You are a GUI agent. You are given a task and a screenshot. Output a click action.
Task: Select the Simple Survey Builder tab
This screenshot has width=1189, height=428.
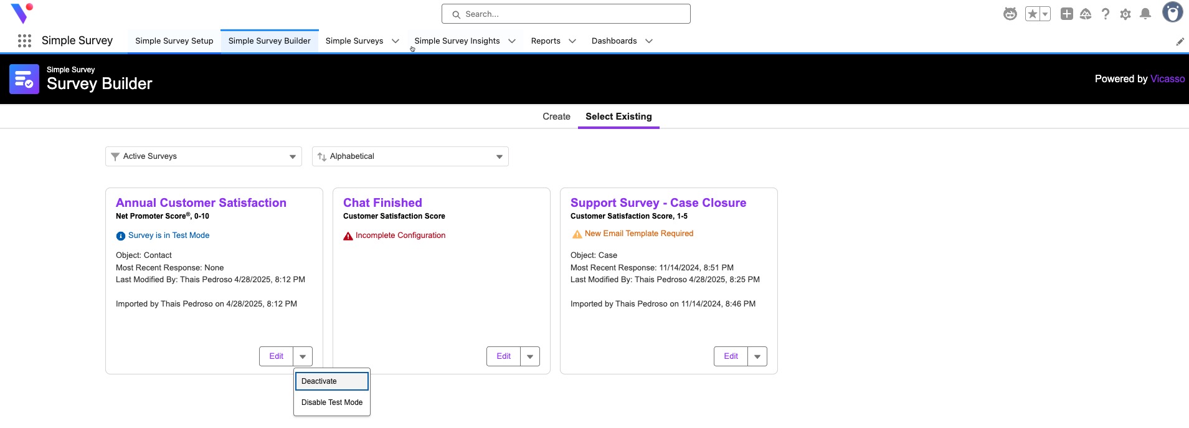270,41
